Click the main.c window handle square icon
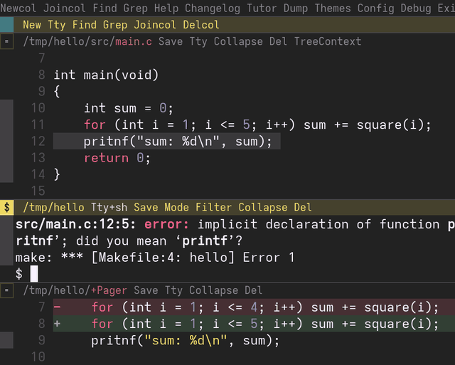This screenshot has width=455, height=365. [x=6, y=41]
